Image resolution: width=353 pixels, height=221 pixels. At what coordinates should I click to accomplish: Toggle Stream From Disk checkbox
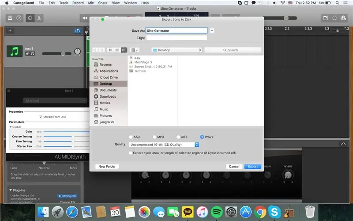pos(41,117)
